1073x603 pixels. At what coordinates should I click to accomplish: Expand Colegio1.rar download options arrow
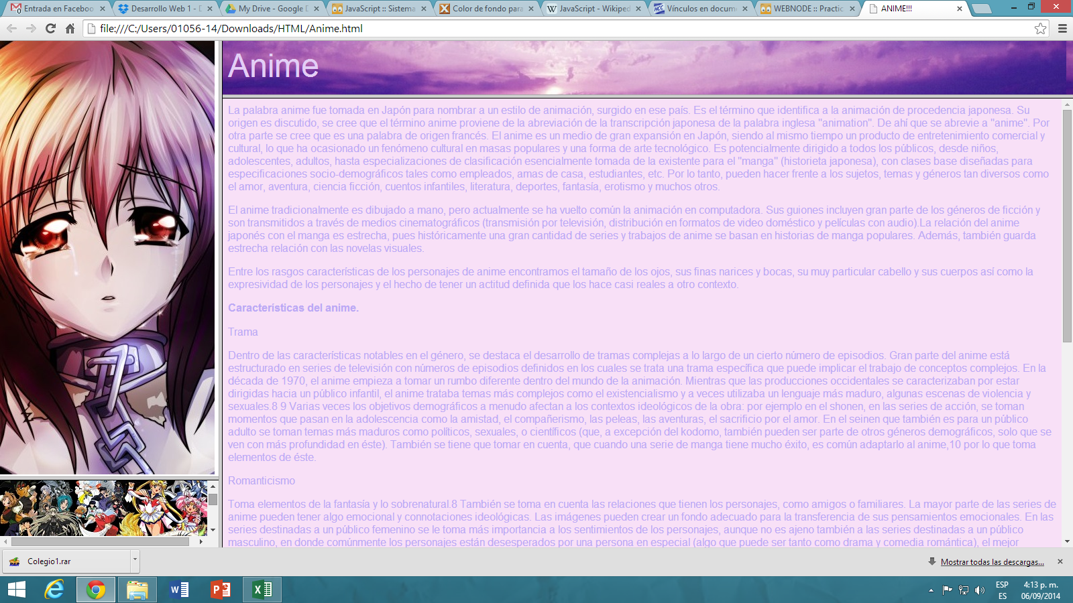click(135, 561)
